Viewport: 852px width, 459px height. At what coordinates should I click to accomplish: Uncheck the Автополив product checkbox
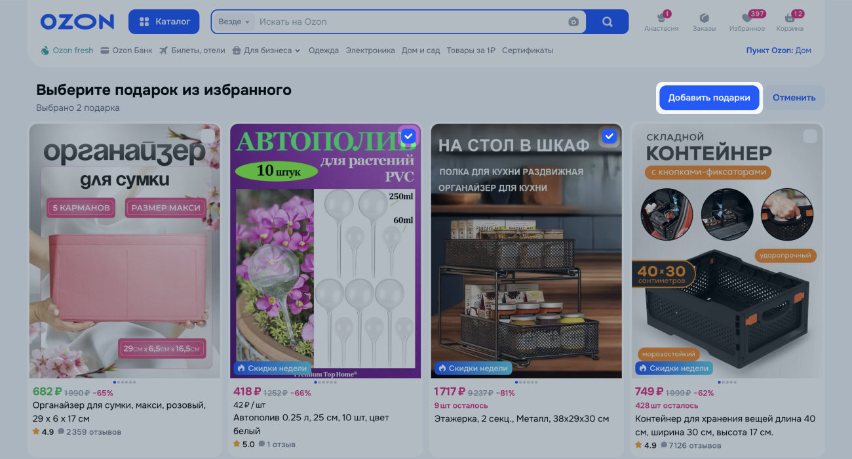click(x=408, y=136)
